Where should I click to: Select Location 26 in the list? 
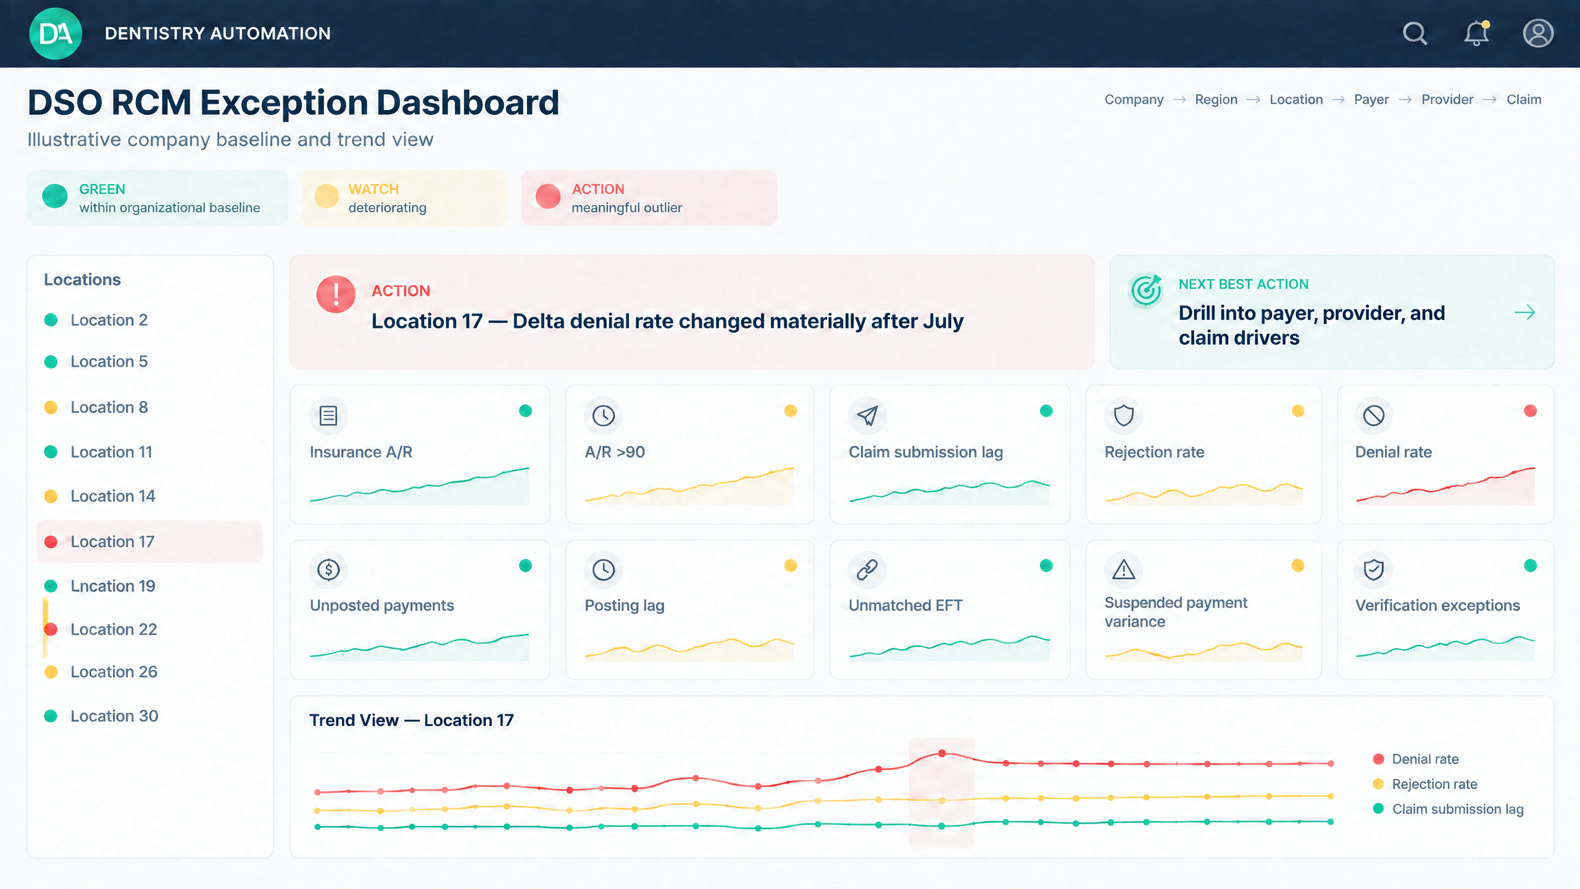[x=149, y=672]
